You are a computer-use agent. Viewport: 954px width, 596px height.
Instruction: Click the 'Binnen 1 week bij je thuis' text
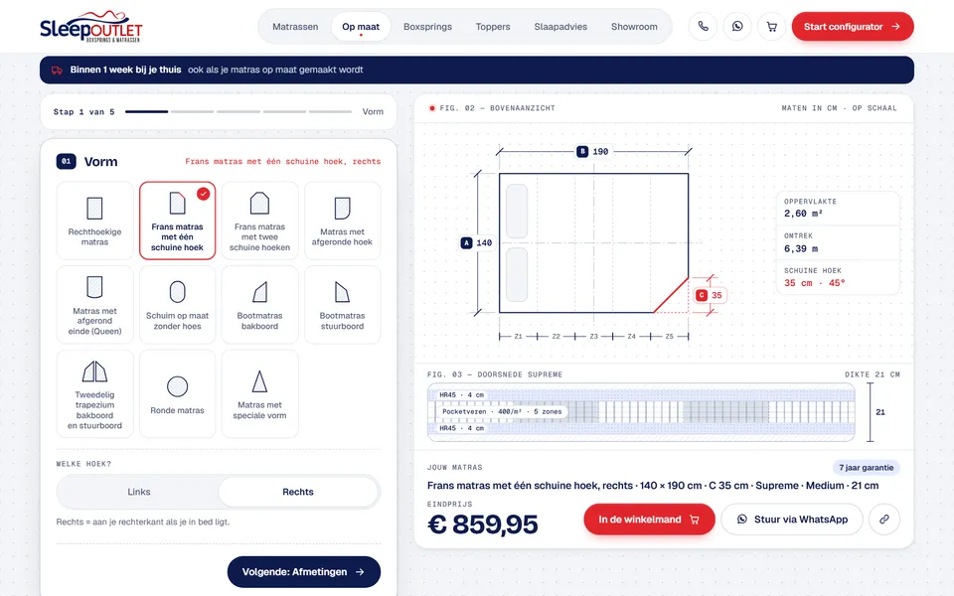125,70
